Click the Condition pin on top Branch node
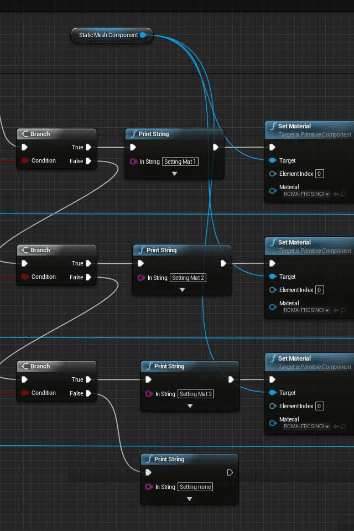 [x=25, y=161]
